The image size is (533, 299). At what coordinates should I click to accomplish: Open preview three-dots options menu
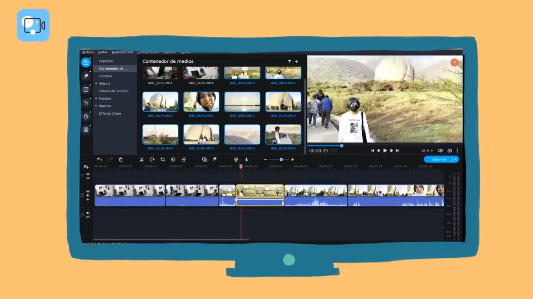point(457,151)
